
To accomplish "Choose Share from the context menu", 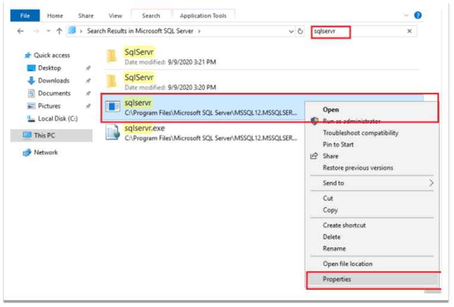I will click(x=330, y=156).
